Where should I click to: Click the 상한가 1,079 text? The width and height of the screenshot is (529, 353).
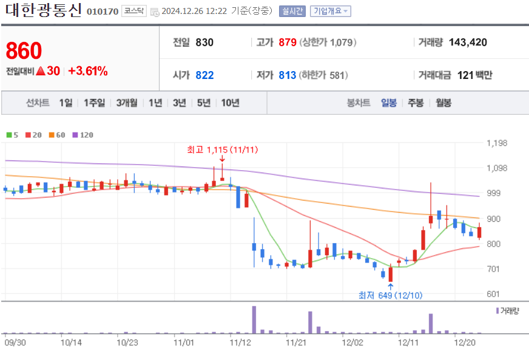(328, 42)
